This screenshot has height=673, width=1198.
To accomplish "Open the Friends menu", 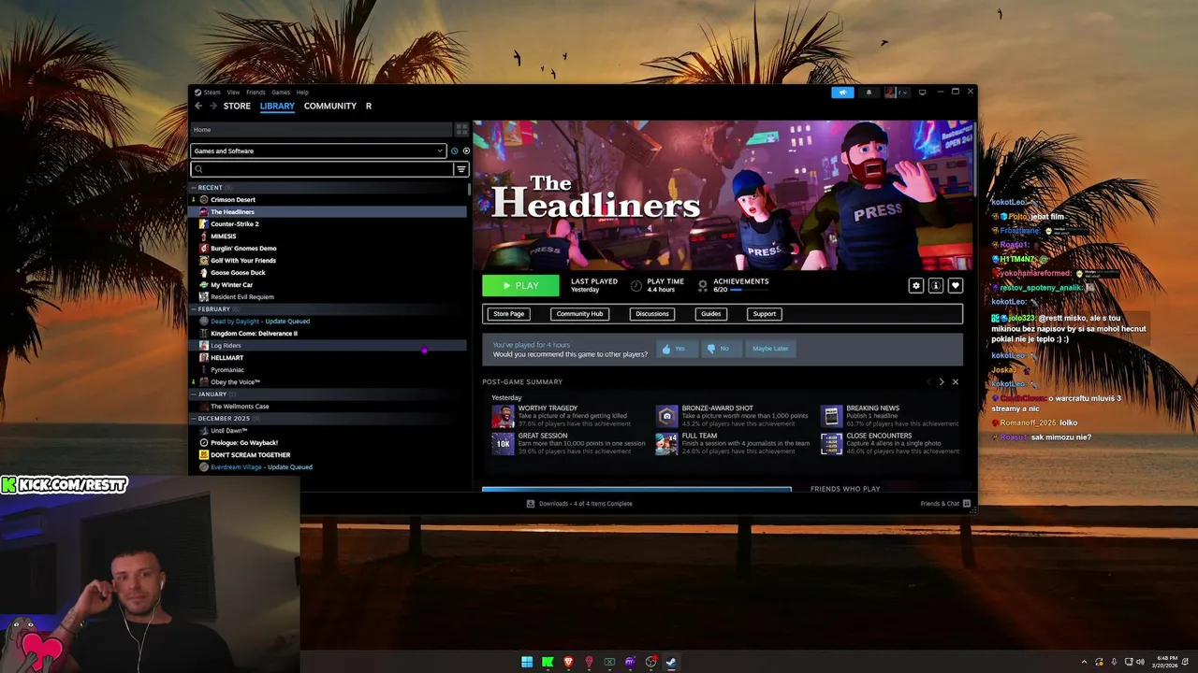I will pos(256,93).
